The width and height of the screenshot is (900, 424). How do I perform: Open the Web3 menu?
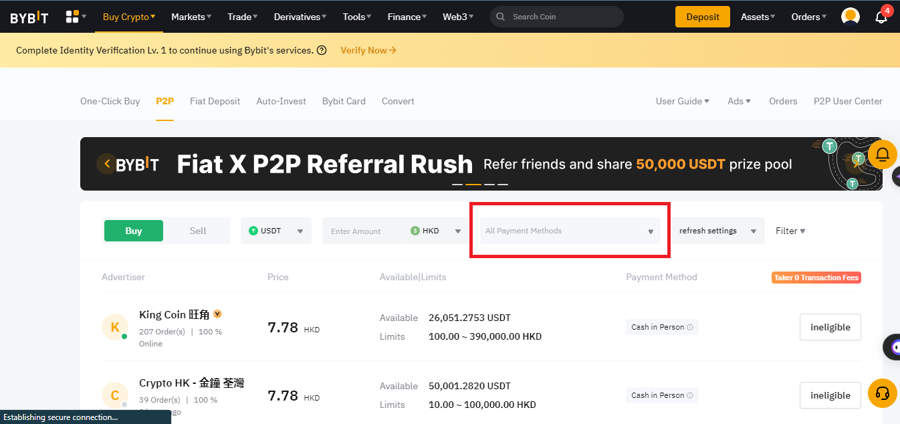(x=458, y=17)
